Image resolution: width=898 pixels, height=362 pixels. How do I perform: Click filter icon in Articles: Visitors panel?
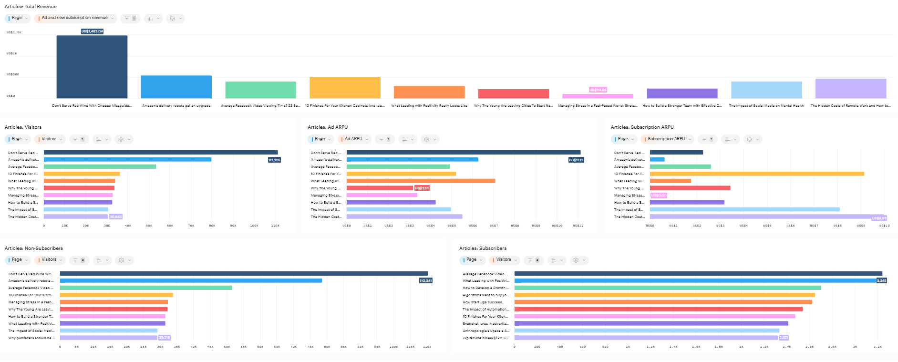(78, 139)
